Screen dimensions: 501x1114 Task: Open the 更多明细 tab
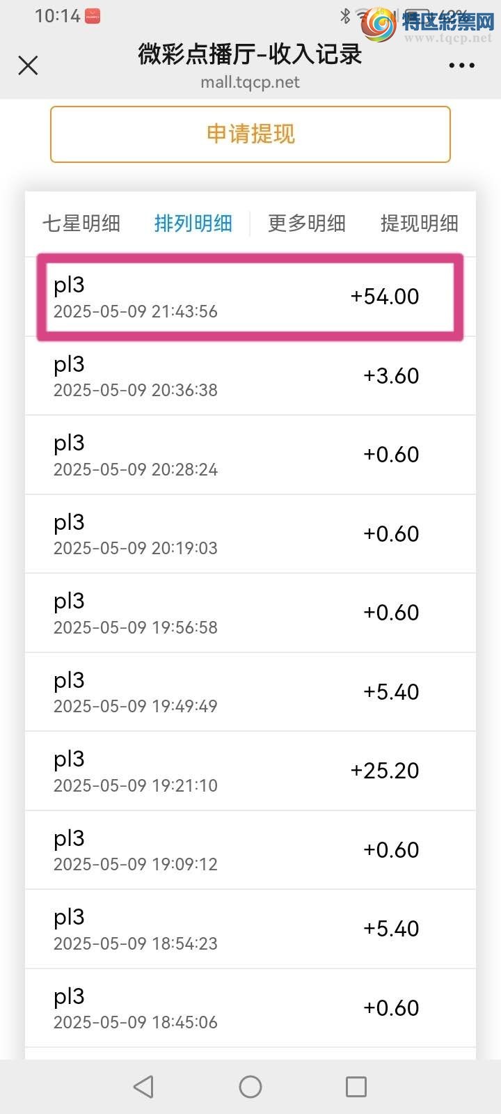click(x=307, y=223)
